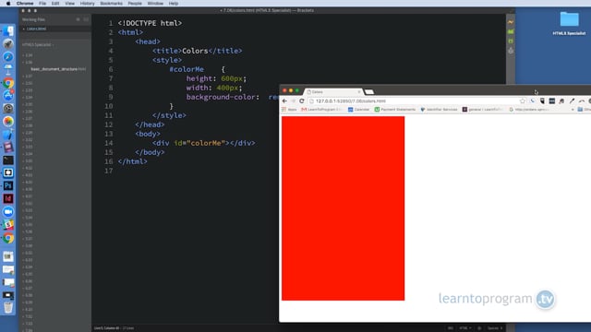Collapse folder containing basic_document_structure.html
The height and width of the screenshot is (332, 591).
coord(28,62)
